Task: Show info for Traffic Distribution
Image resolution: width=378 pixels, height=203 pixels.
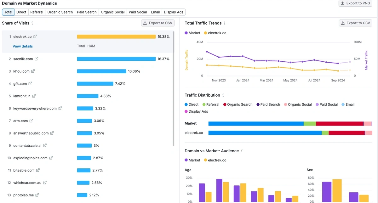Action: [223, 95]
